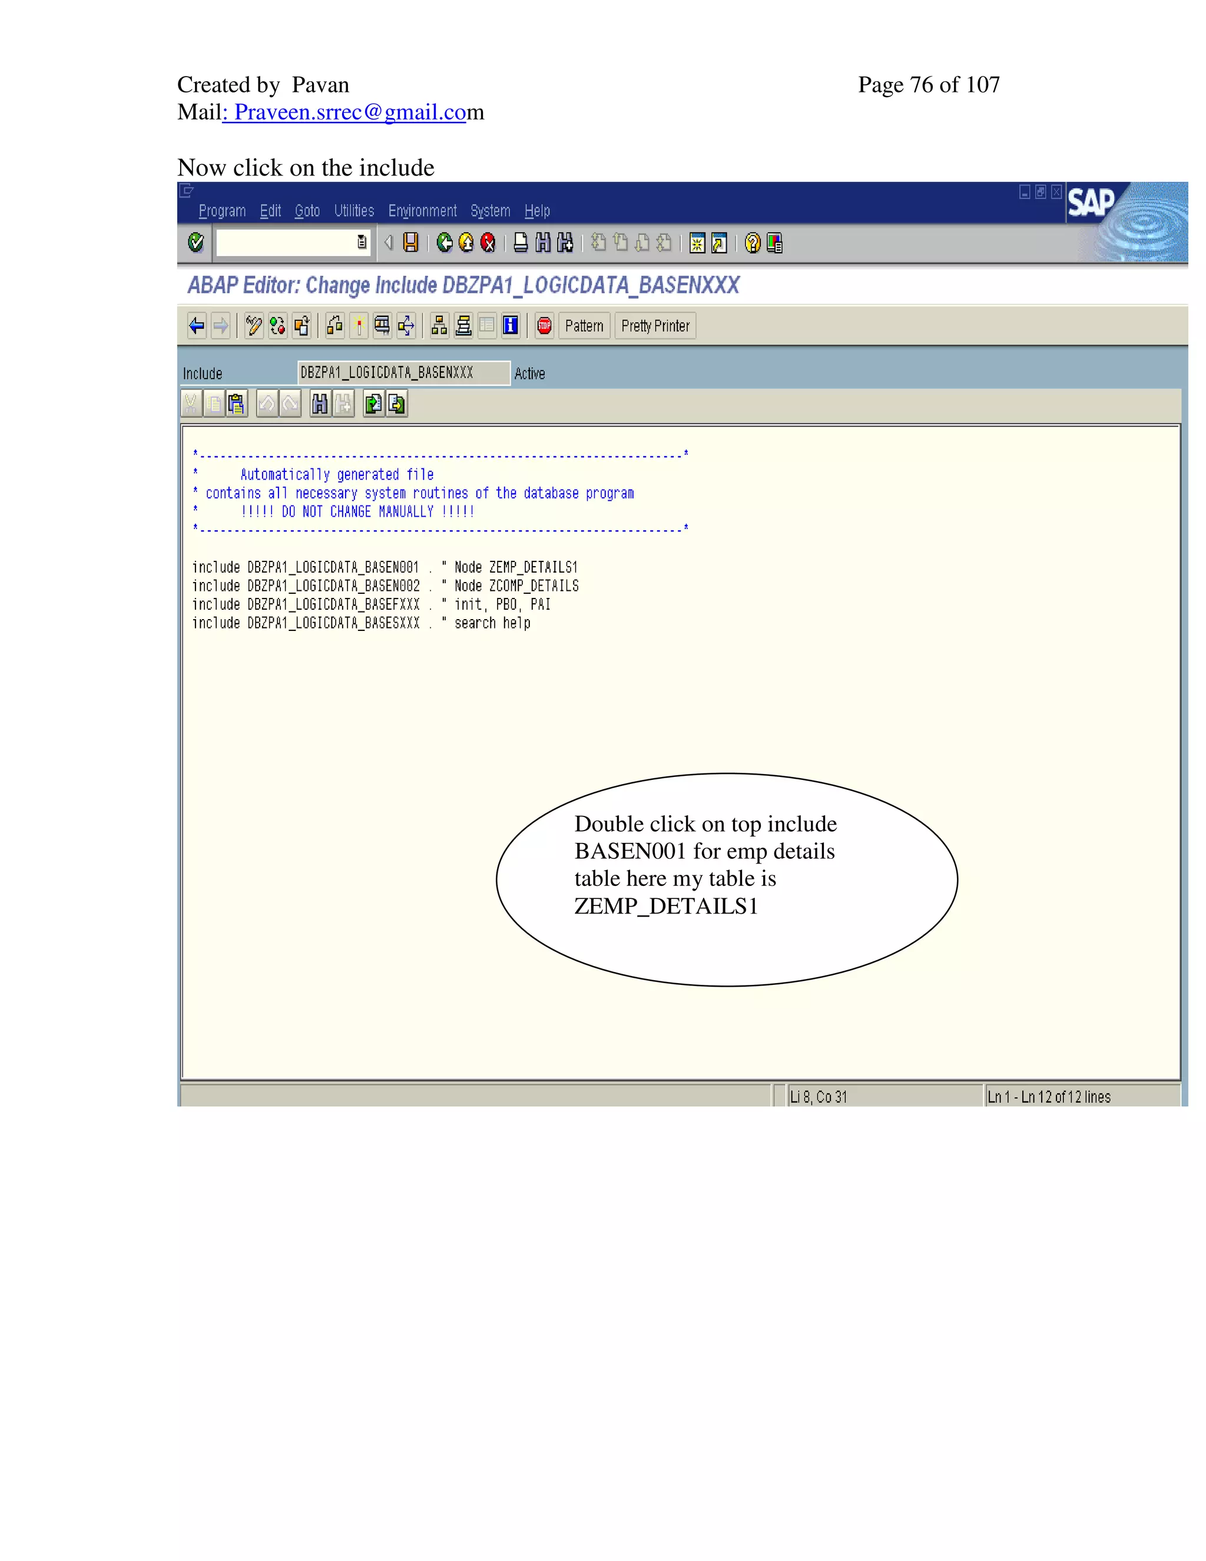
Task: Open the Goto menu
Action: 307,211
